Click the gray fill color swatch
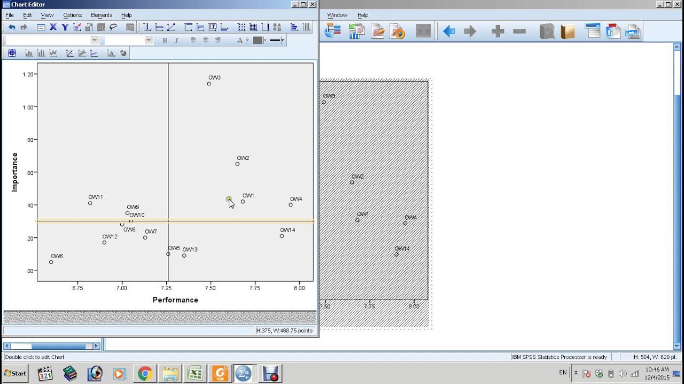This screenshot has width=684, height=384. (x=258, y=40)
